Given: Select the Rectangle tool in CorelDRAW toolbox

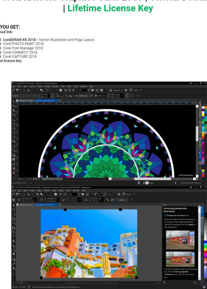Looking at the screenshot, I should tap(14, 128).
